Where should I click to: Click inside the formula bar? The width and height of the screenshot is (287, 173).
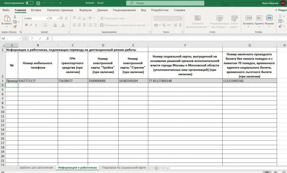click(170, 38)
